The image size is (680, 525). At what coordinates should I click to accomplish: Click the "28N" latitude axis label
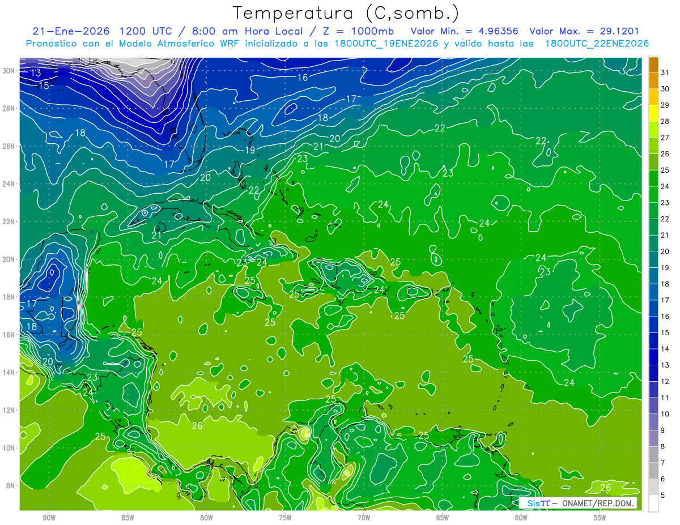coord(9,108)
